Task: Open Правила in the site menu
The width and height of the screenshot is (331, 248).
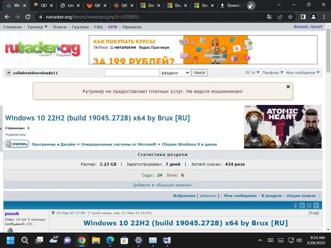Action: click(x=132, y=27)
